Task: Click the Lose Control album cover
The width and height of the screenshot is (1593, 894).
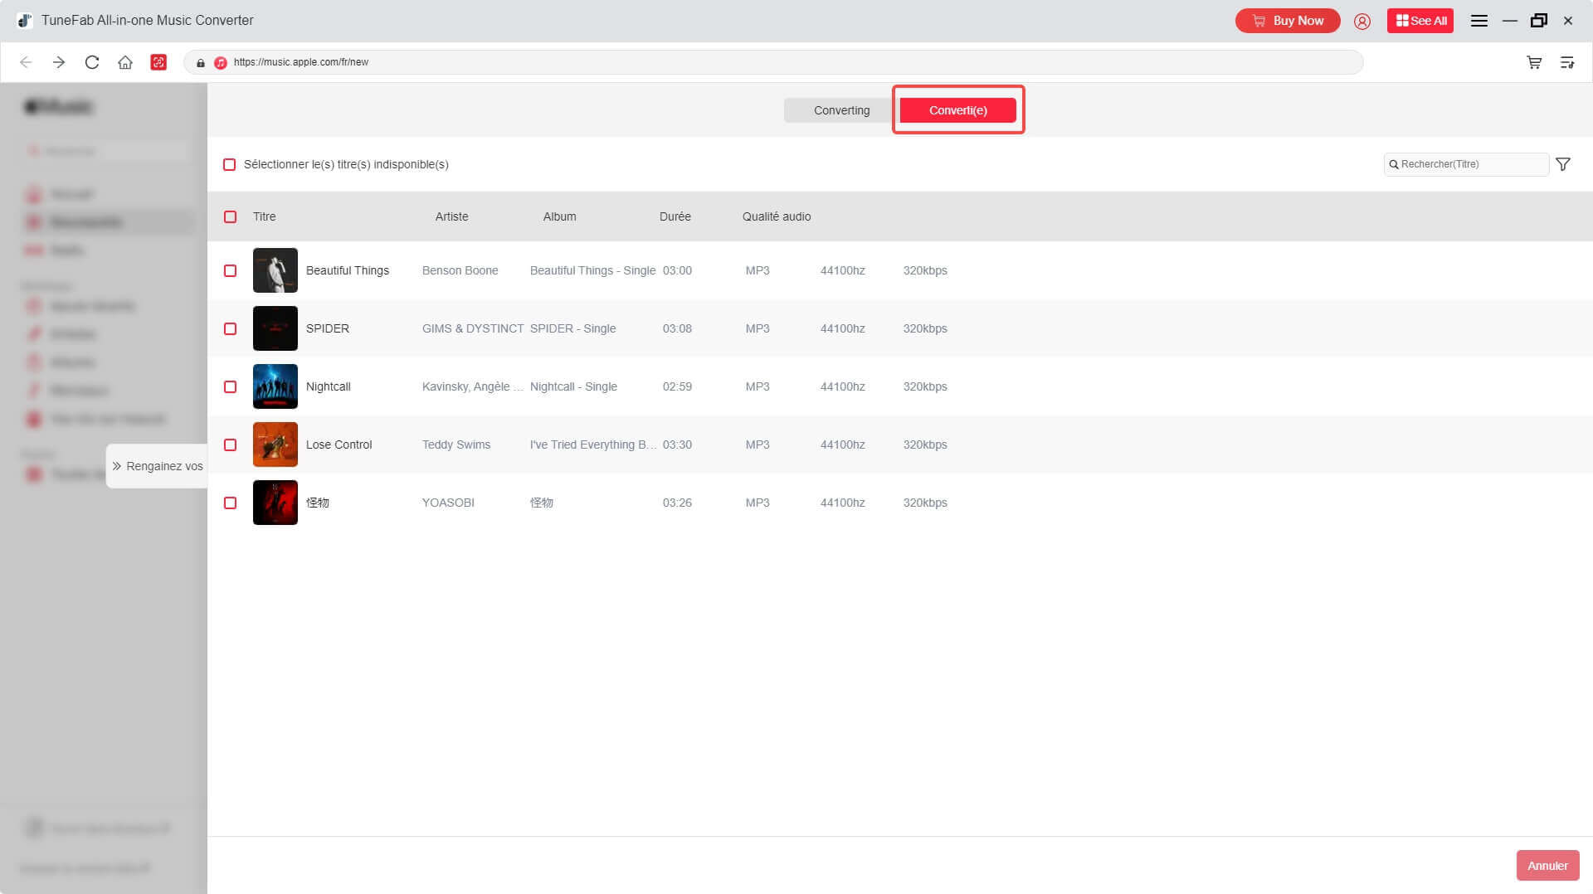Action: point(275,445)
